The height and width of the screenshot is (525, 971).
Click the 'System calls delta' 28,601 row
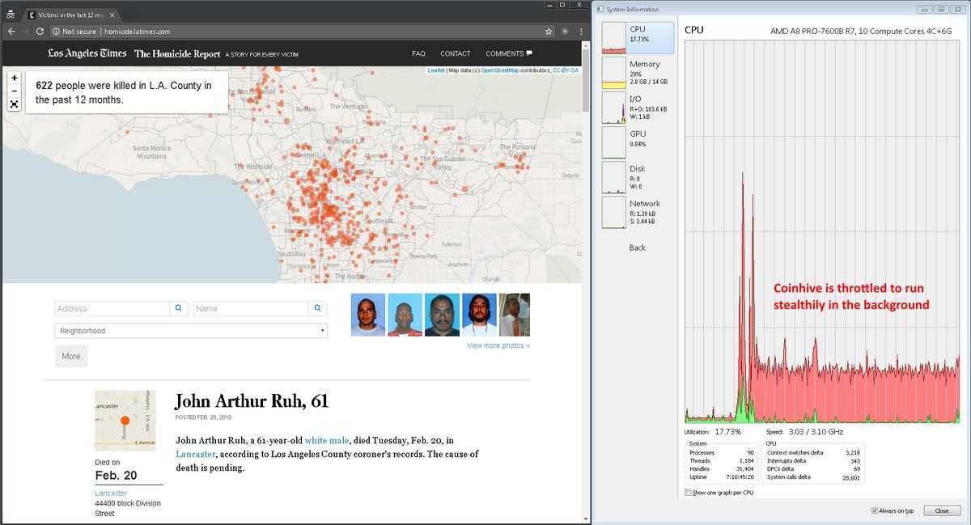tap(813, 477)
